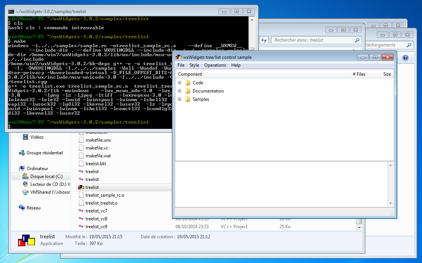
Task: Click the Documentation folder icon
Action: pyautogui.click(x=188, y=91)
